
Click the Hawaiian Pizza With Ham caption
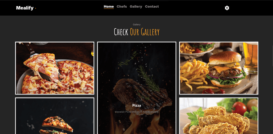[x=137, y=112]
